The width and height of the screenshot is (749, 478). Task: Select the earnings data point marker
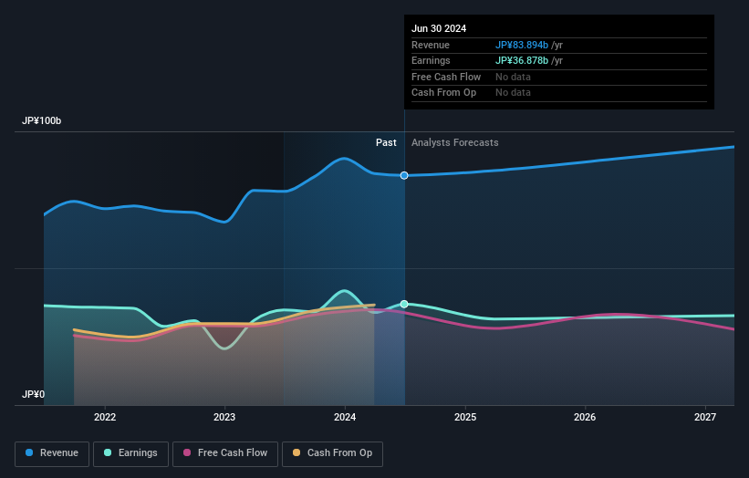(404, 304)
